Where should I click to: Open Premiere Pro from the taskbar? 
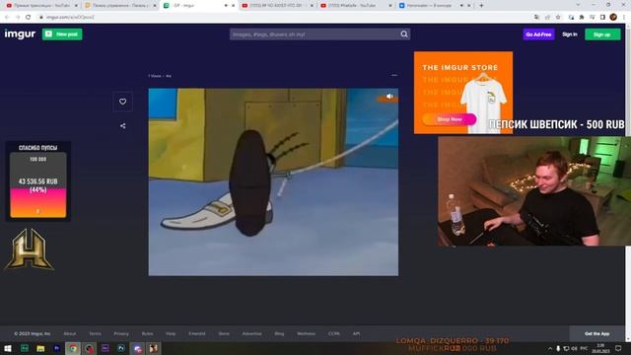click(x=56, y=348)
